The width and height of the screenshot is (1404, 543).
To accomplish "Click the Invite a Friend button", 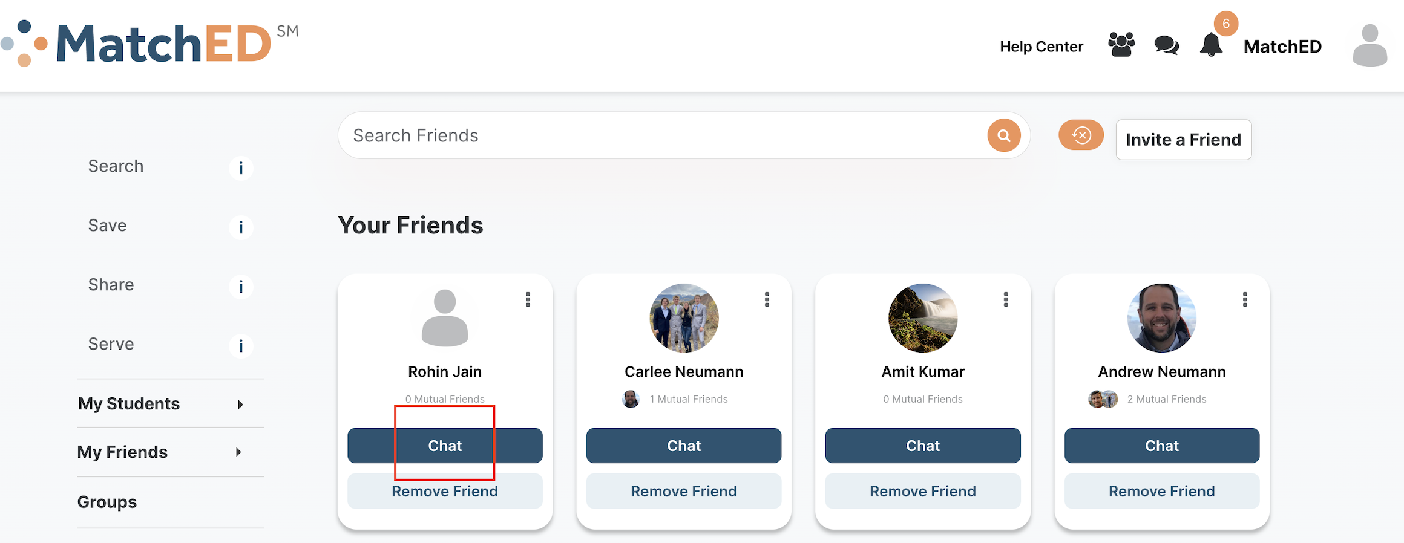I will pyautogui.click(x=1183, y=140).
